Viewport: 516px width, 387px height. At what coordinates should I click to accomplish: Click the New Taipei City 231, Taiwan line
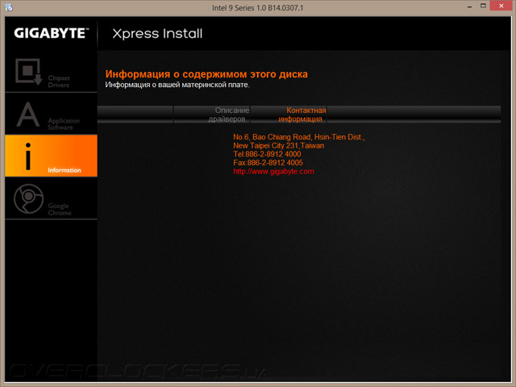tap(278, 145)
